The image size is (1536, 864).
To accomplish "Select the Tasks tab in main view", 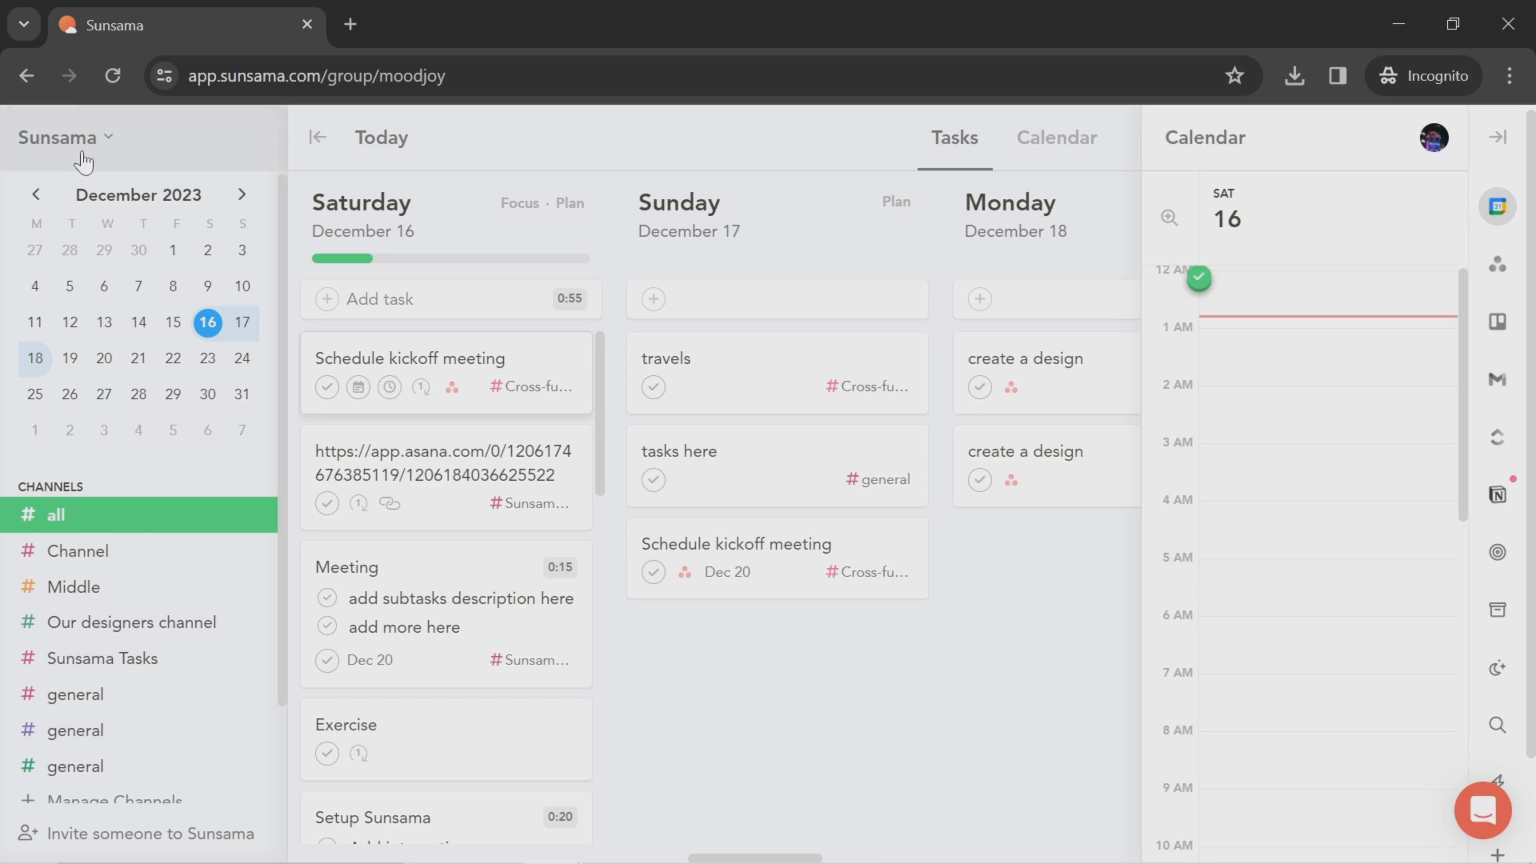I will click(x=955, y=138).
